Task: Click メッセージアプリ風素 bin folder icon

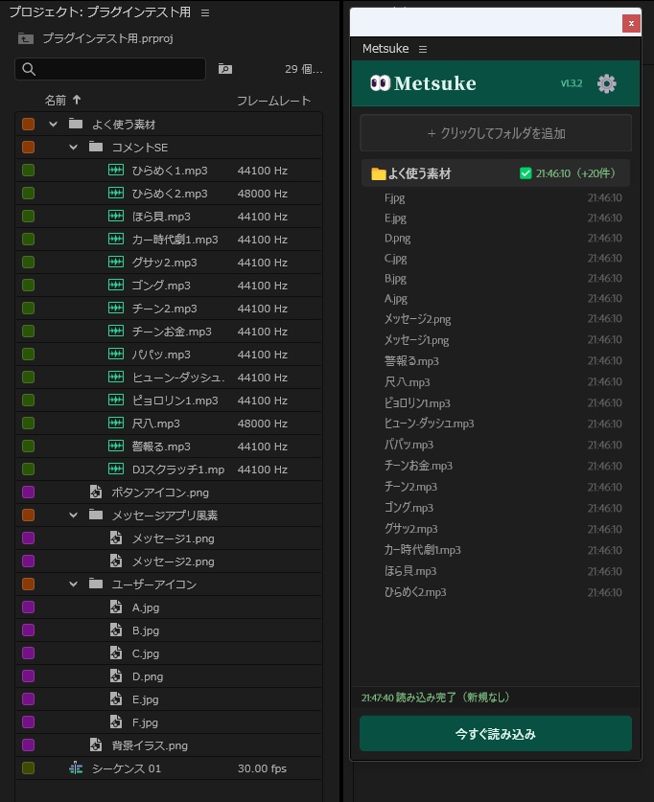Action: [x=96, y=515]
